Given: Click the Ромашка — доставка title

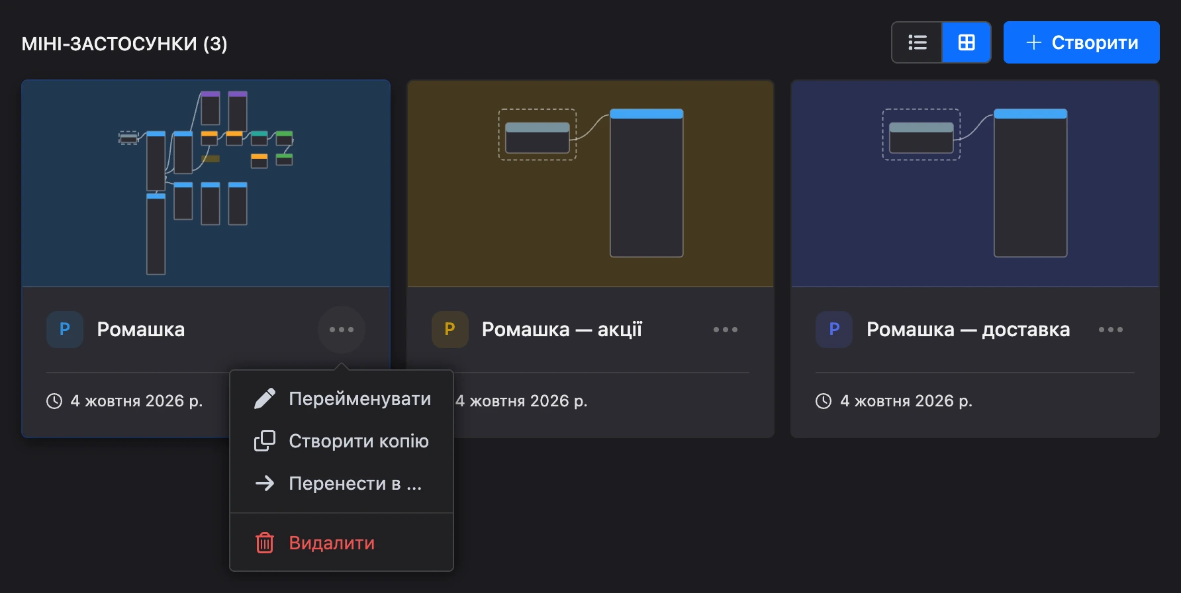Looking at the screenshot, I should (968, 330).
